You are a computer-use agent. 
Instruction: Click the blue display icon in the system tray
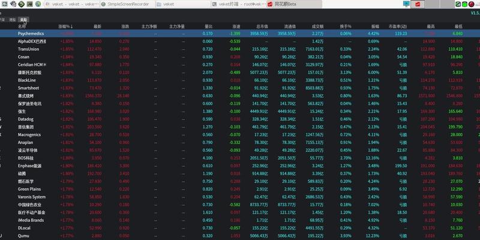407,4
